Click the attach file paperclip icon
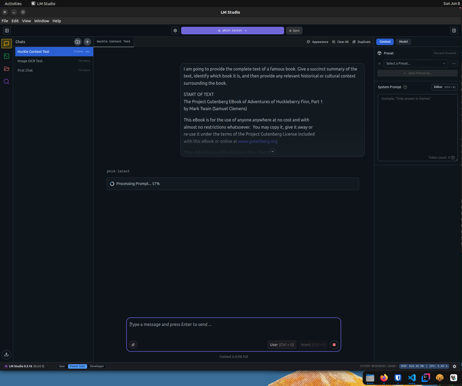 coord(133,345)
